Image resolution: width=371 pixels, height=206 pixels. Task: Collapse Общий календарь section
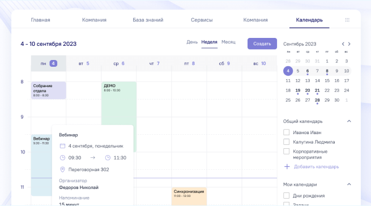point(349,121)
